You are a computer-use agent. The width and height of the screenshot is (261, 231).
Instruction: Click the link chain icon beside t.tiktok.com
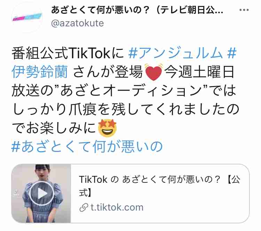(84, 207)
